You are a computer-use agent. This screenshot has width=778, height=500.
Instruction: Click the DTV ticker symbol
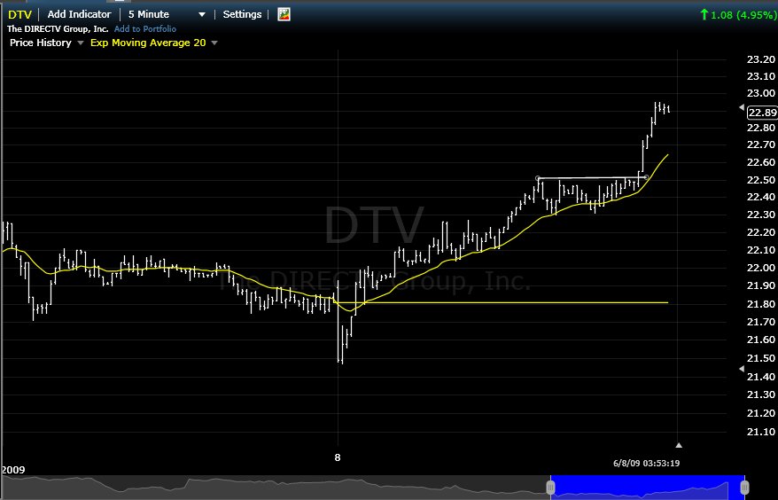pyautogui.click(x=19, y=14)
